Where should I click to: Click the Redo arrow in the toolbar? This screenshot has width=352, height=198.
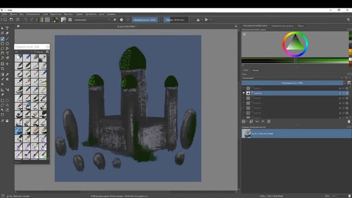(x=32, y=20)
